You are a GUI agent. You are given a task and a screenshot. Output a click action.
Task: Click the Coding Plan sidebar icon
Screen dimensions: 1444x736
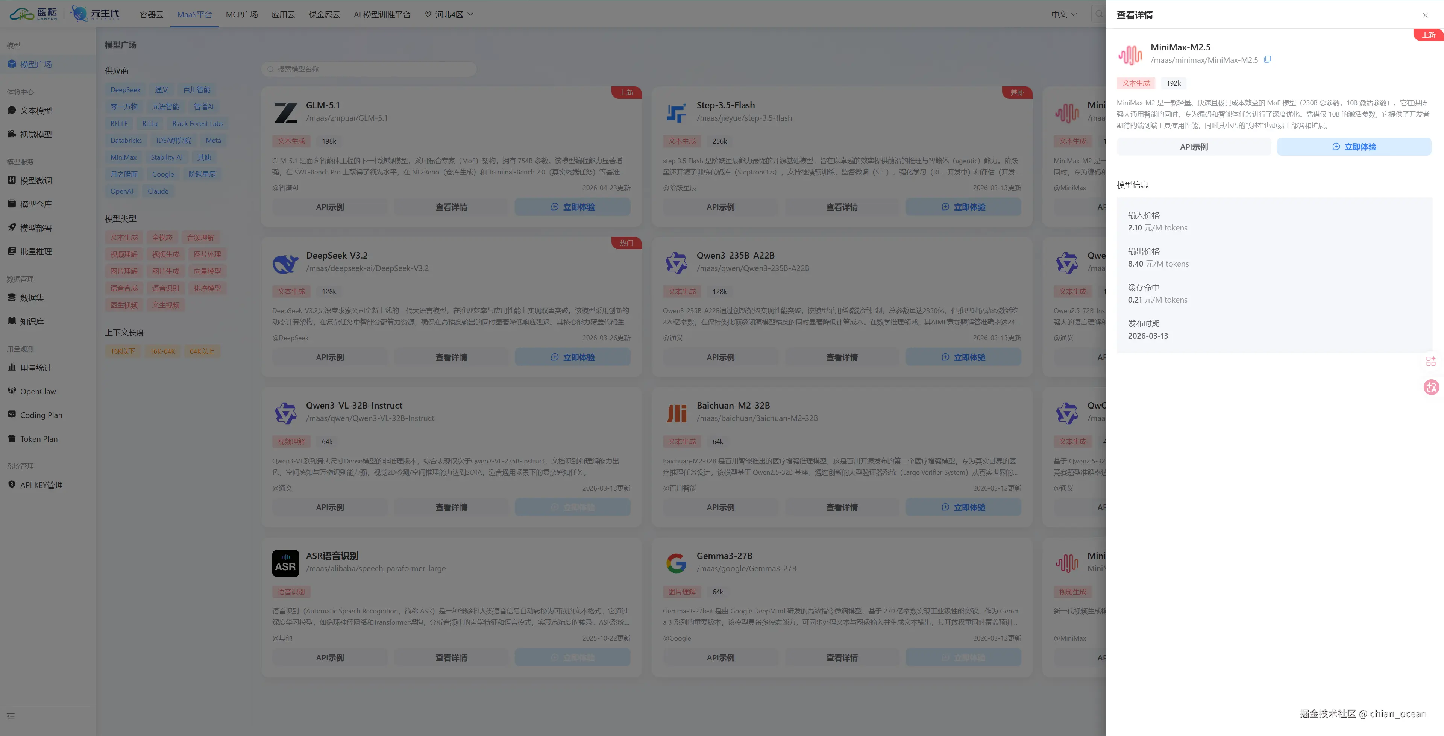12,415
